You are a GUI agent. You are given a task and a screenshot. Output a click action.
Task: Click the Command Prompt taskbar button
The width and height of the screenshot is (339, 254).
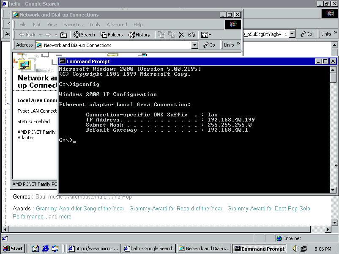click(x=260, y=248)
